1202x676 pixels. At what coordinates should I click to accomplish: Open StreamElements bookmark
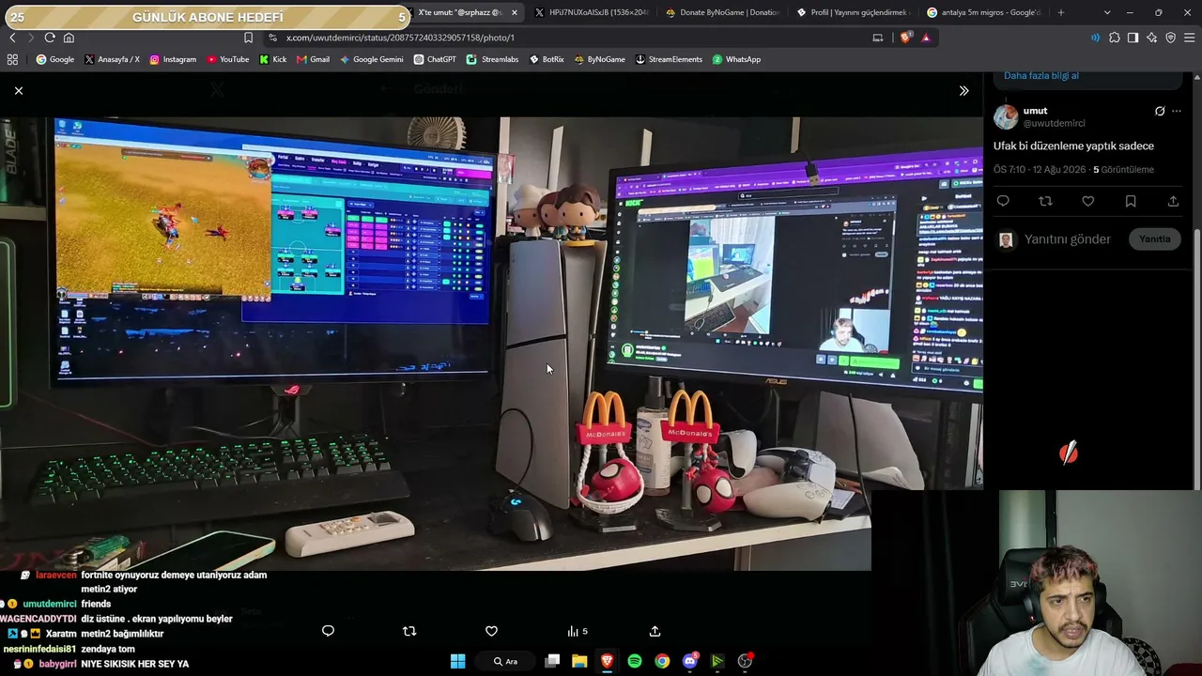pyautogui.click(x=669, y=59)
